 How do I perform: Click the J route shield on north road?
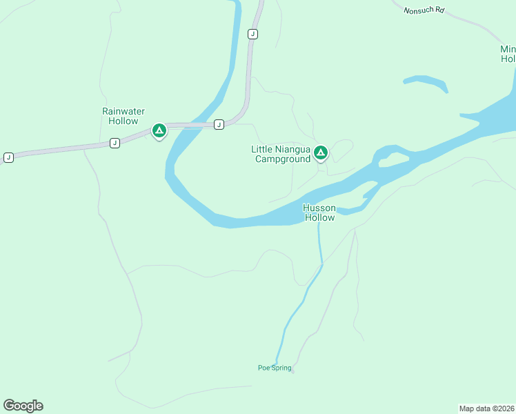252,34
